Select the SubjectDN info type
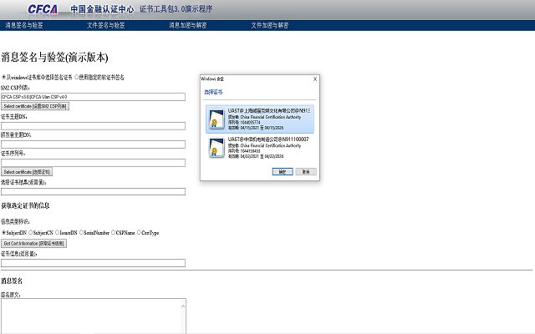The image size is (535, 334). tap(3, 232)
